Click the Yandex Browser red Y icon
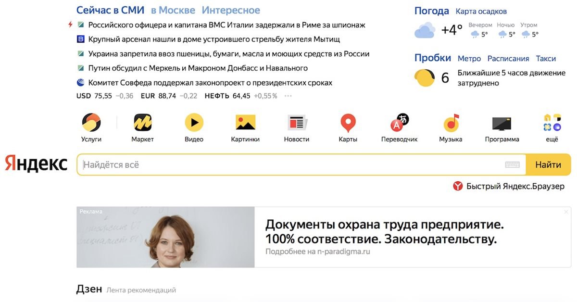Viewport: 577px width, 302px height. (x=458, y=186)
